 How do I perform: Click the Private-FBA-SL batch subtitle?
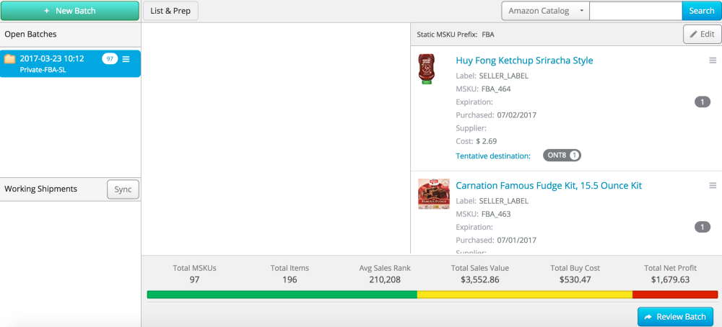tap(43, 70)
